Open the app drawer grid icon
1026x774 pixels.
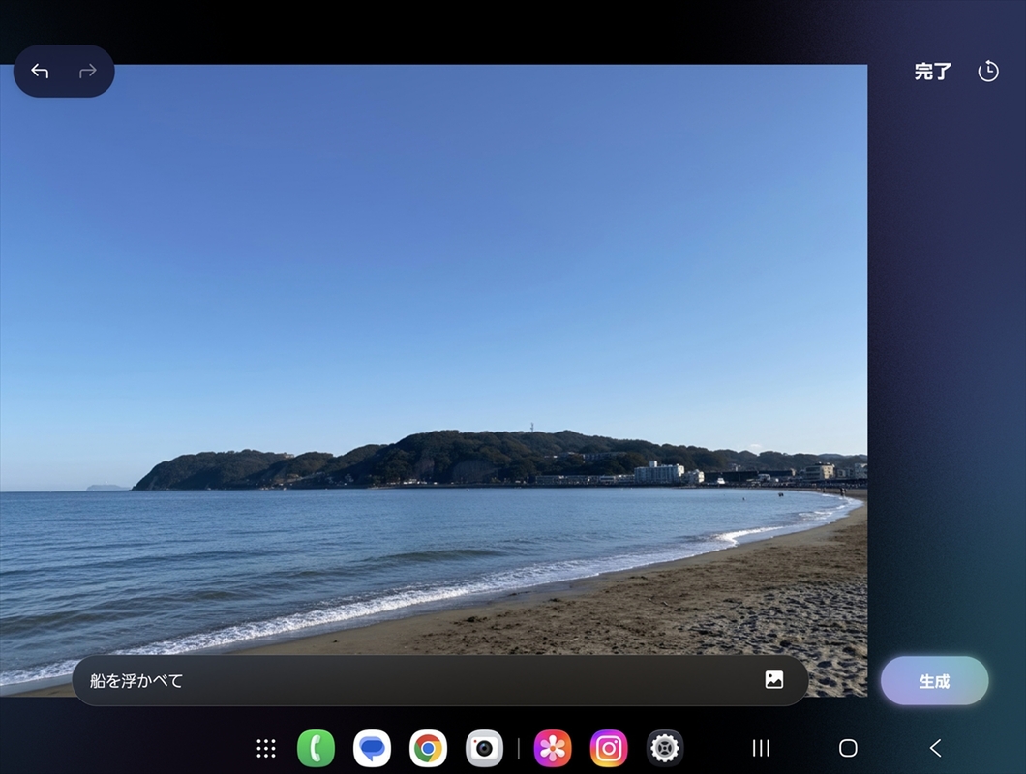tap(265, 749)
